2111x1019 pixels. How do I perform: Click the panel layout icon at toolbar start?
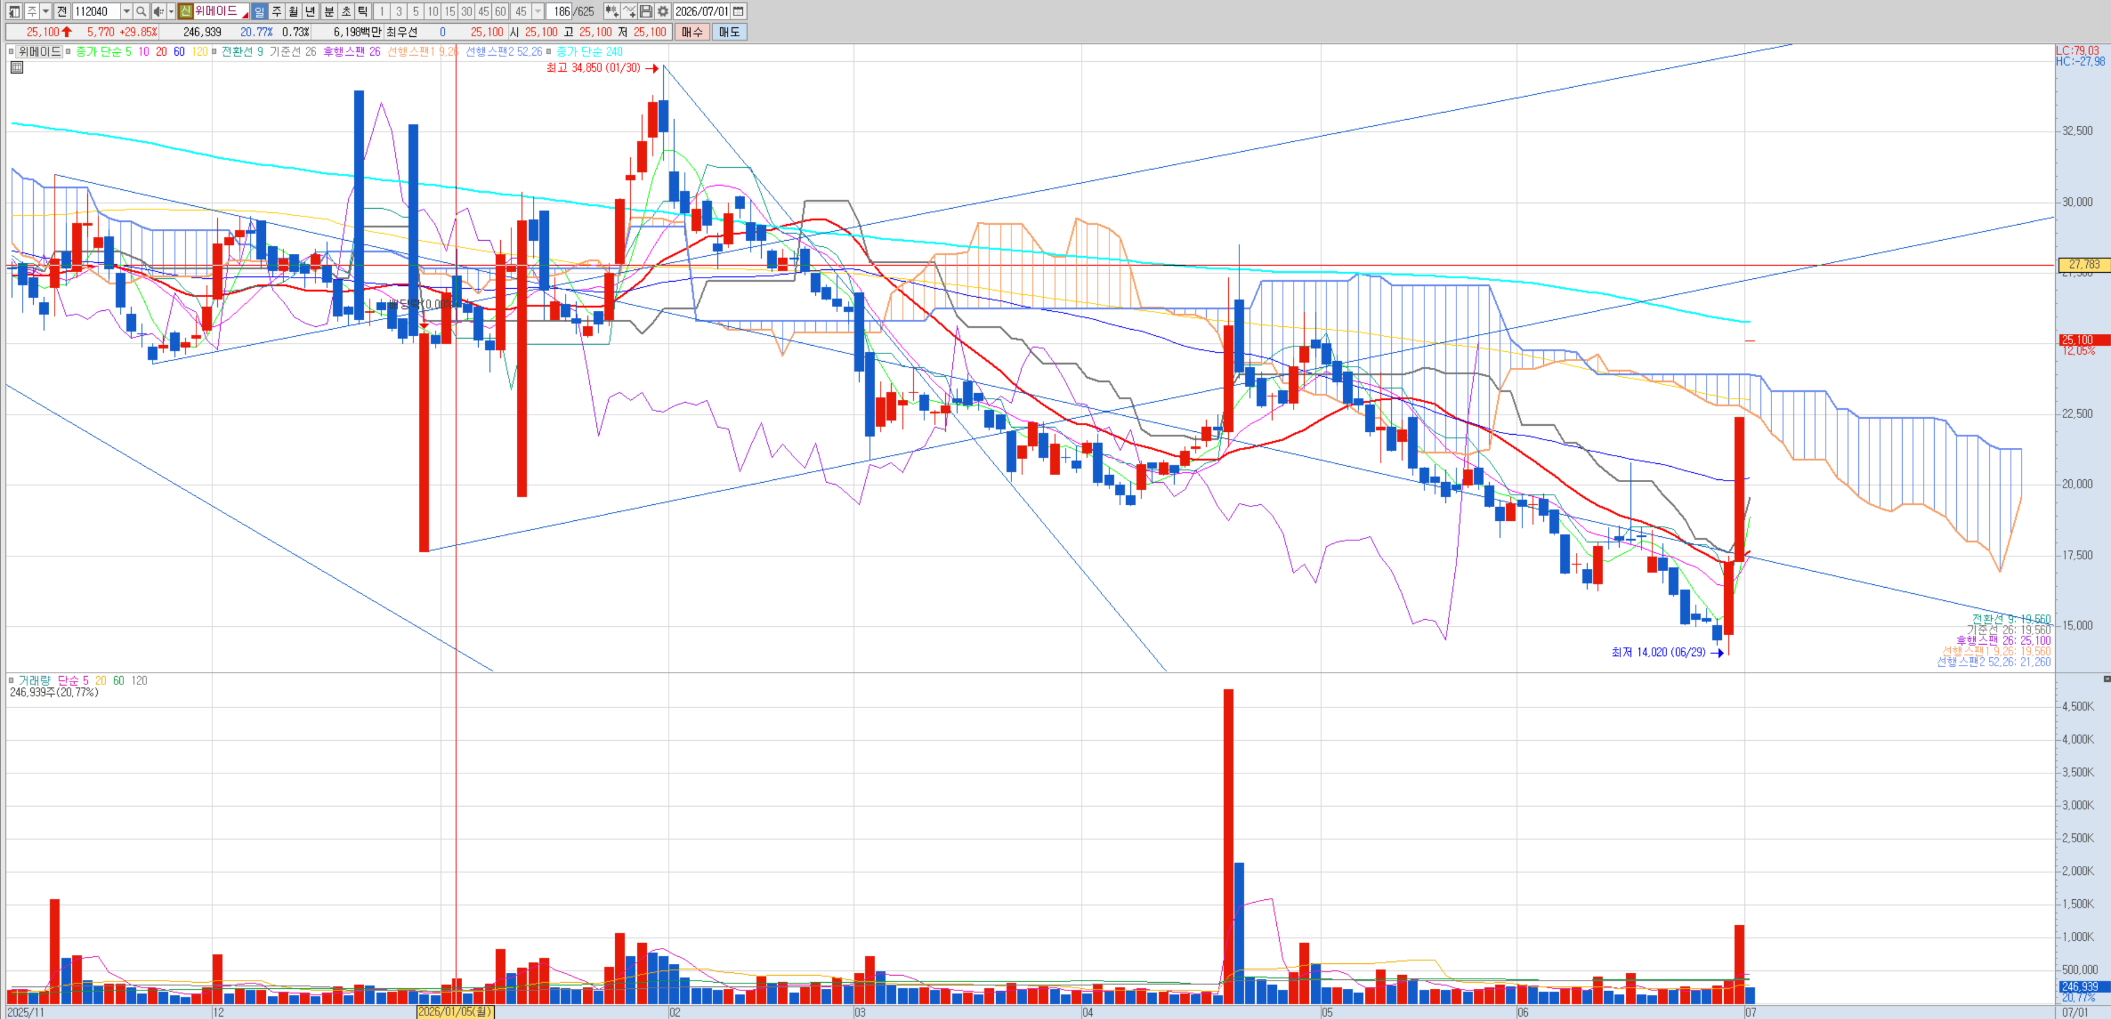(x=14, y=11)
